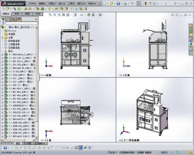
Task: Click the Show Hidden Components icon
Action: click(37, 9)
